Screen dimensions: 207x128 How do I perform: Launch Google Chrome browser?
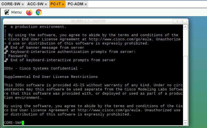point(39,12)
